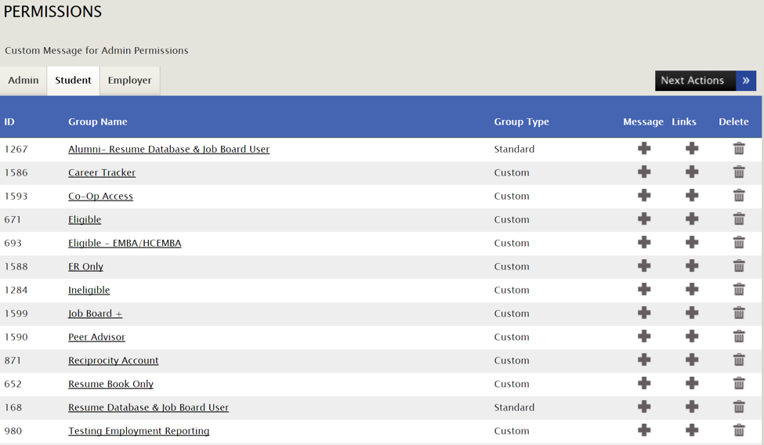The width and height of the screenshot is (764, 445).
Task: Add links for Ineligible group
Action: coord(692,290)
